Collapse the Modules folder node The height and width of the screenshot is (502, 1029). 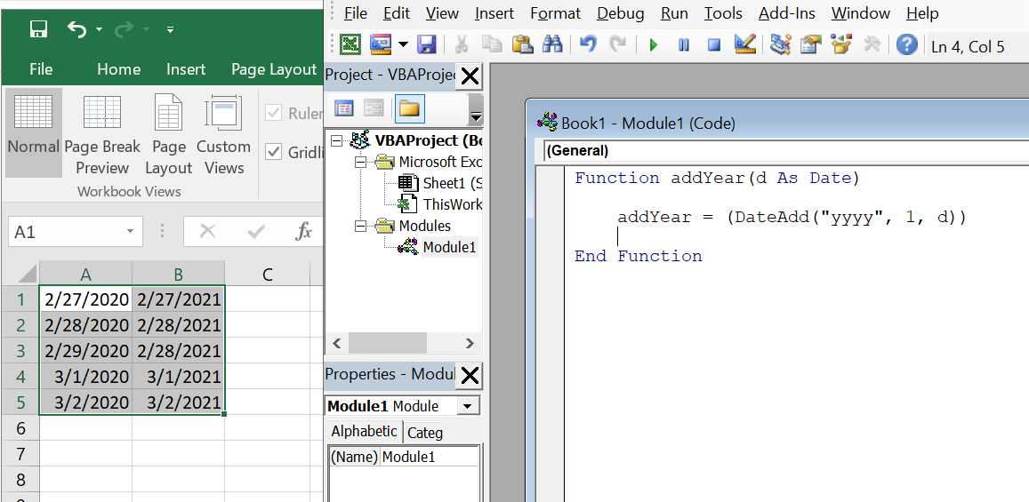click(360, 226)
